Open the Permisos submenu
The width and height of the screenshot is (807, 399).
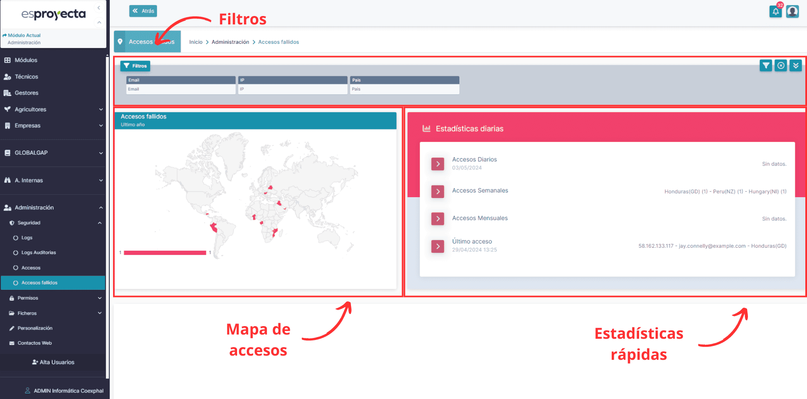(29, 298)
